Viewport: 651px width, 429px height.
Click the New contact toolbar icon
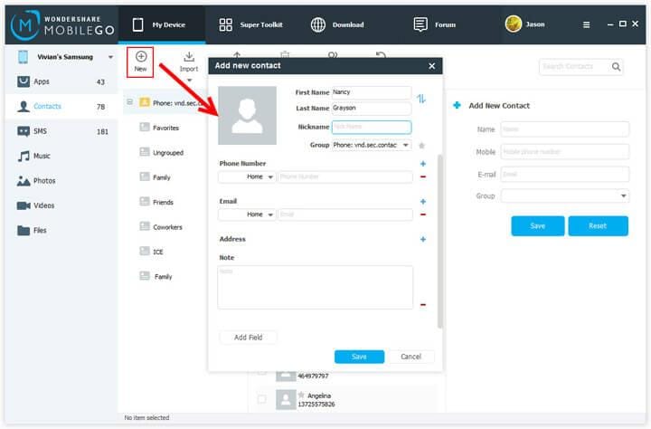click(140, 62)
